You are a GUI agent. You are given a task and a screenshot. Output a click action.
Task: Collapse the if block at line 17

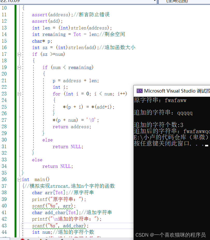pyautogui.click(x=19, y=54)
